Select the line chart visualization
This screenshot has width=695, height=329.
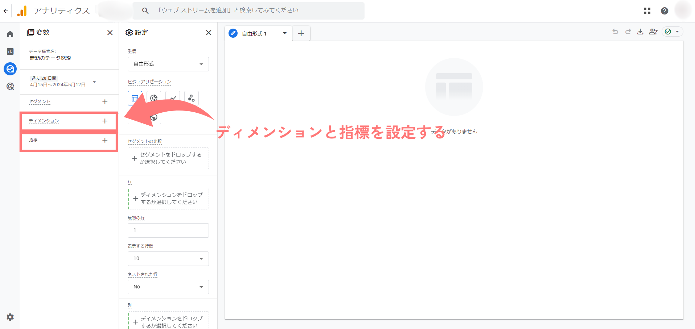pos(173,98)
